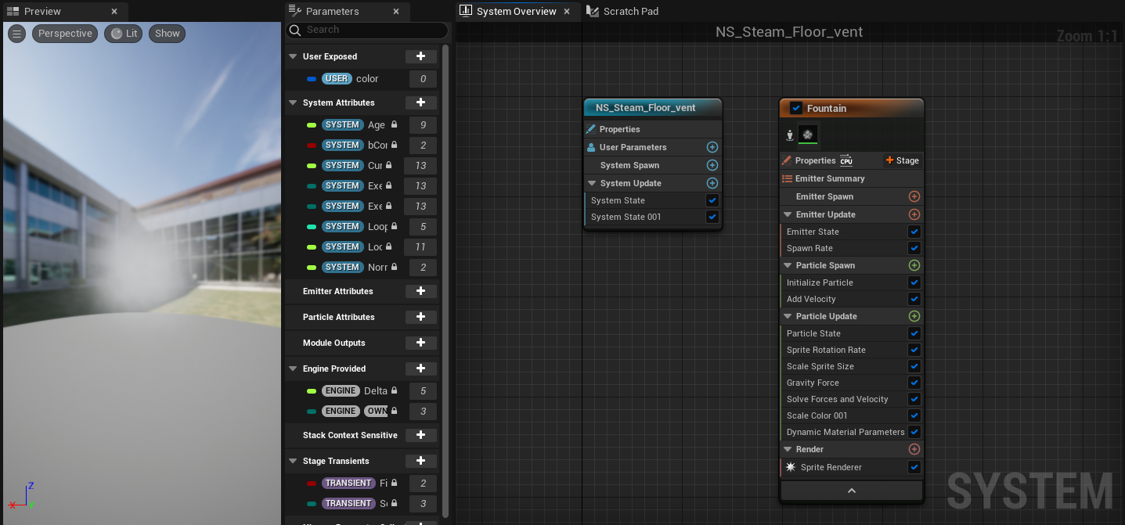
Task: Click the blue color swatch of the user color parameter
Action: 312,79
